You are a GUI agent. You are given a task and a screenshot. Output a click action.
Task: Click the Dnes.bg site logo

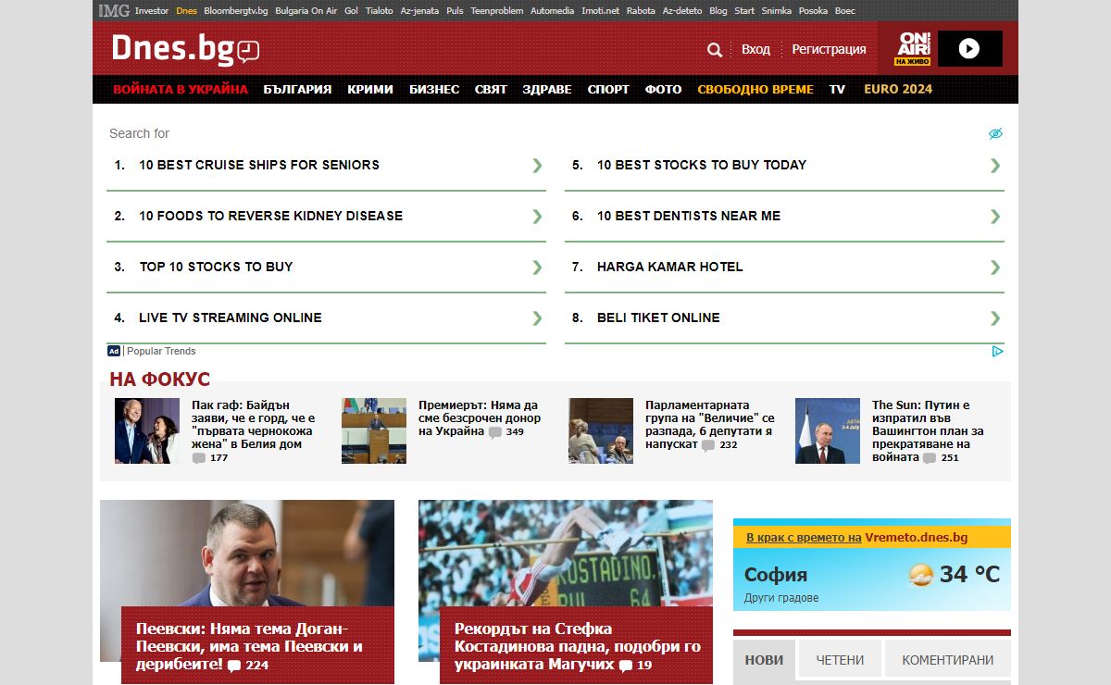point(185,49)
